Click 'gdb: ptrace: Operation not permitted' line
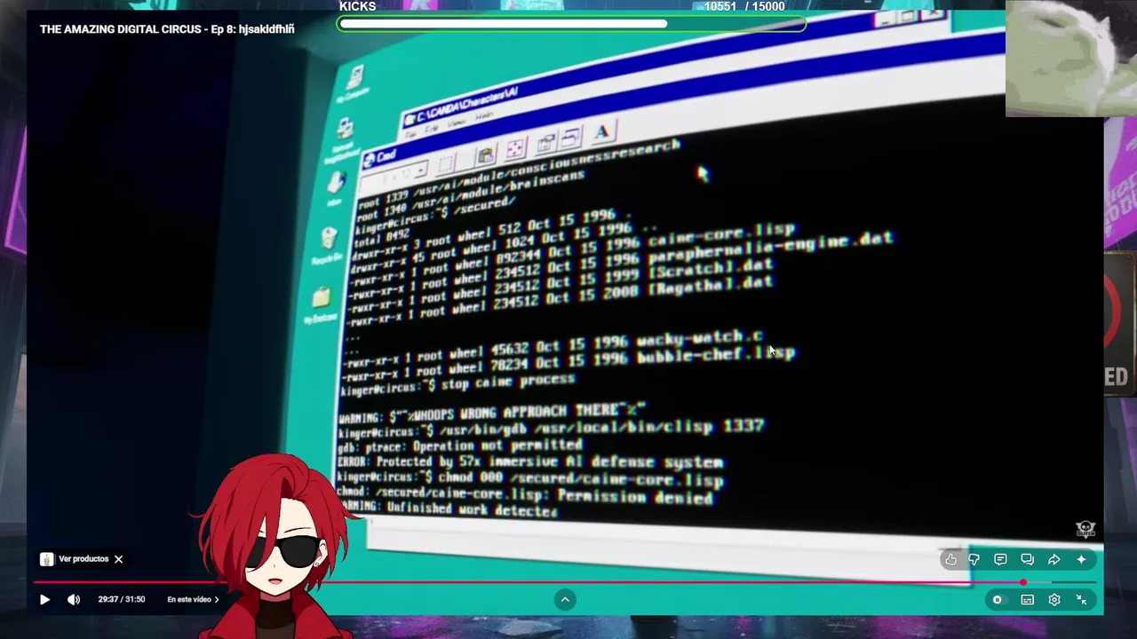Image resolution: width=1137 pixels, height=639 pixels. (459, 446)
